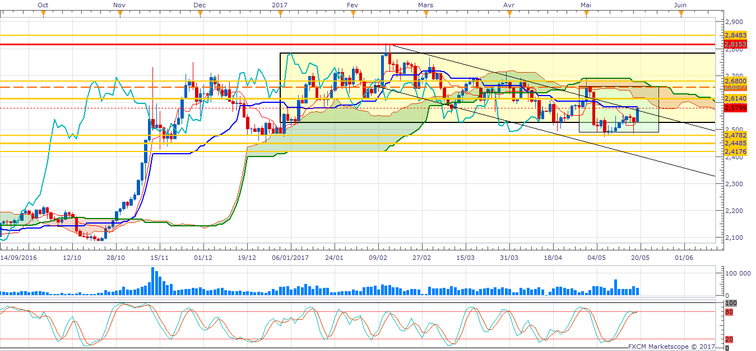Click the 100 stochastic axis label
The image size is (756, 351).
coord(730,303)
